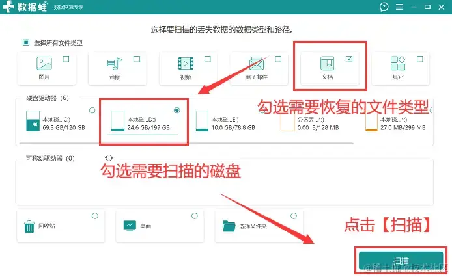Click the 可移动驱动器 (0) section label
Screen dimensions: 452x277
pos(50,159)
